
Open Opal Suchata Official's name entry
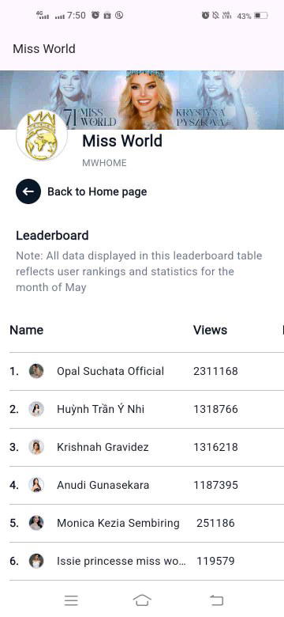[110, 371]
